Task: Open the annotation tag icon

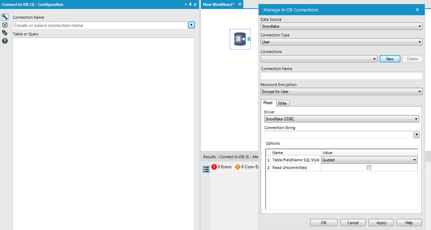Action: coord(5,33)
